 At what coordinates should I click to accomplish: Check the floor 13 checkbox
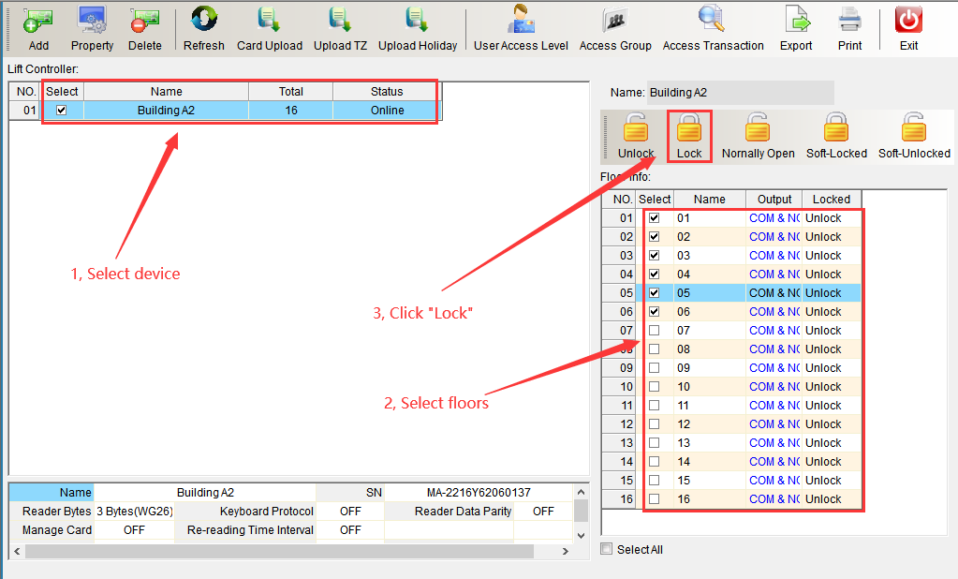[655, 443]
